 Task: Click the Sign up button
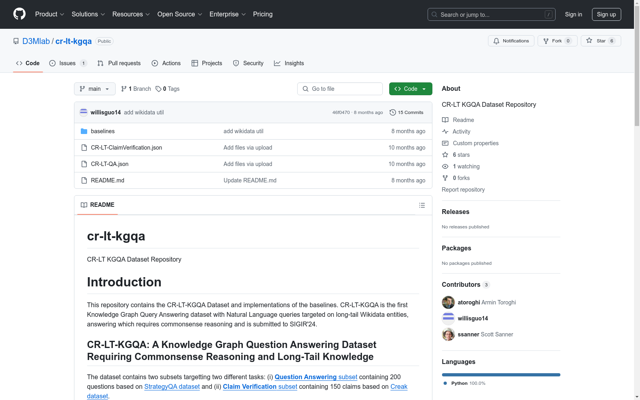click(606, 14)
